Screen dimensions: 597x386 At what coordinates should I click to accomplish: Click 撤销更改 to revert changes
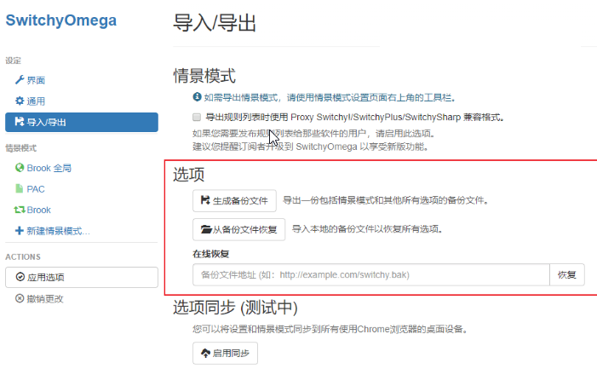coord(39,299)
